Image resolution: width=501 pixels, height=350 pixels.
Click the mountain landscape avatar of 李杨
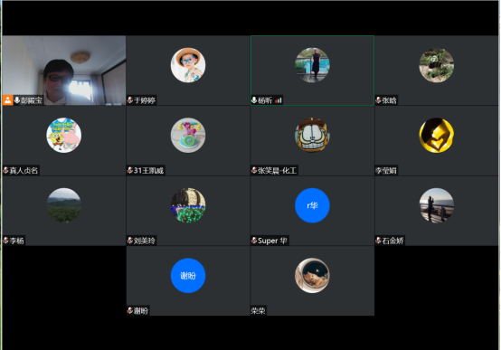pos(64,205)
